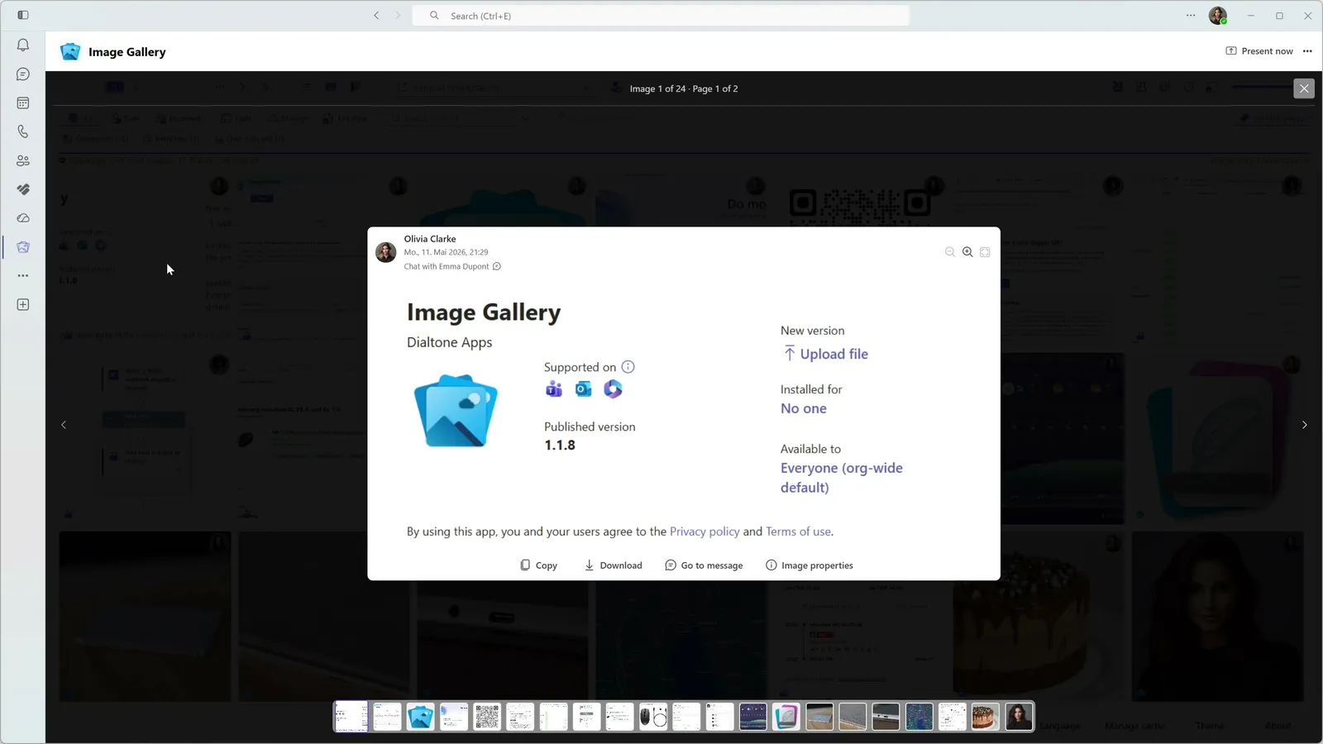Toggle the navigation pane icon at top left
The image size is (1323, 744).
[x=23, y=16]
